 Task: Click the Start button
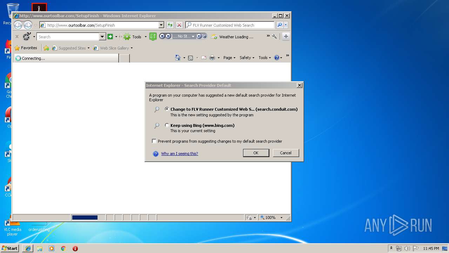pos(9,248)
